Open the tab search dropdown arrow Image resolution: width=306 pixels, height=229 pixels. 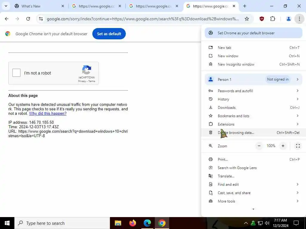coord(6,6)
